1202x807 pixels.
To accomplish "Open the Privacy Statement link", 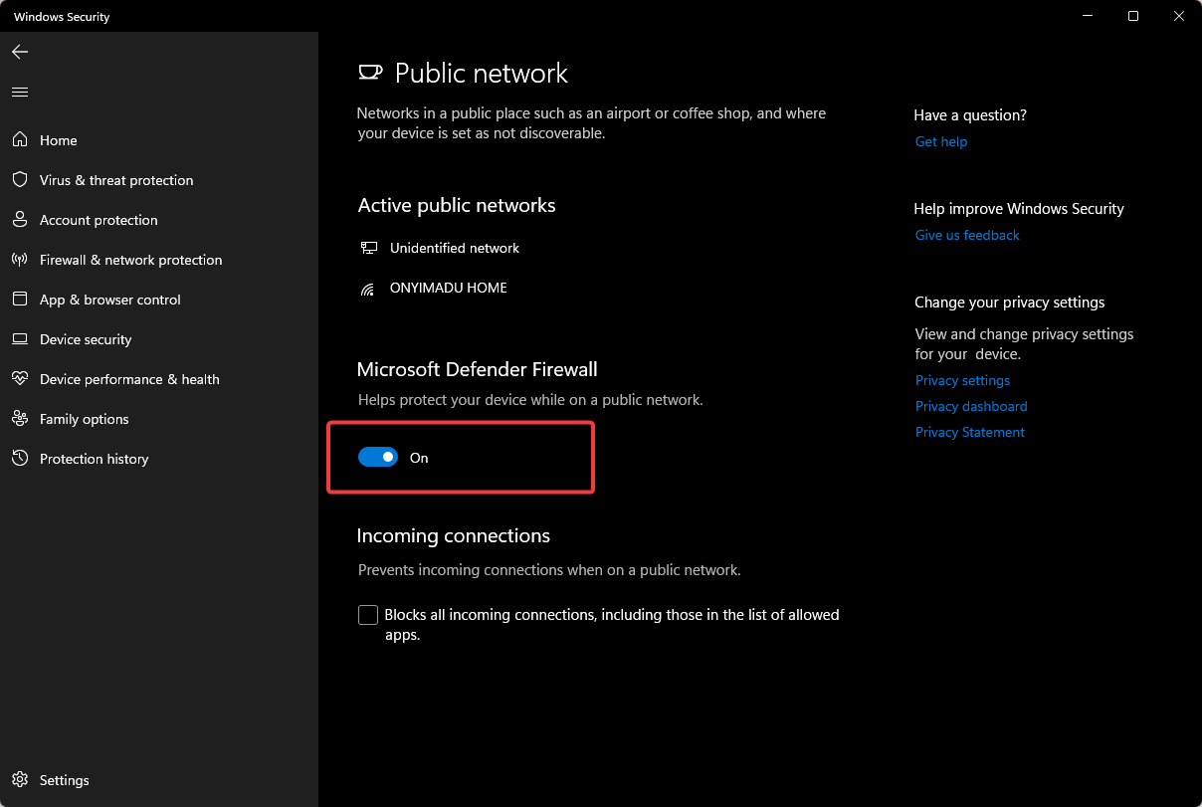I will click(970, 432).
